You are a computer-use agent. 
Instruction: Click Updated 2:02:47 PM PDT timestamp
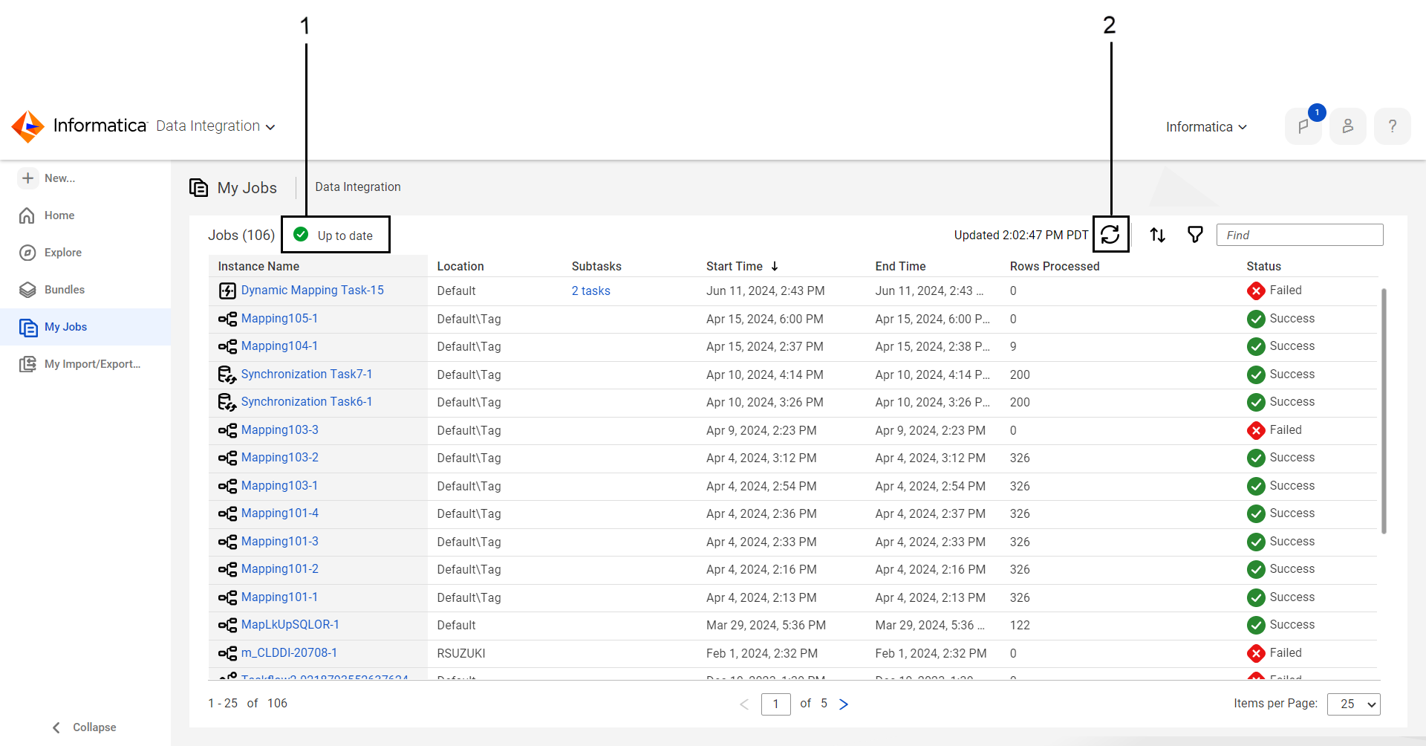[1021, 235]
